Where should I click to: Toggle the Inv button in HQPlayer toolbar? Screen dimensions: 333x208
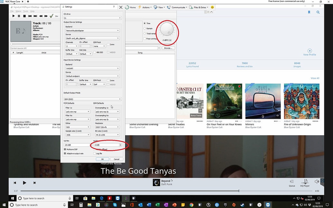(x=57, y=16)
